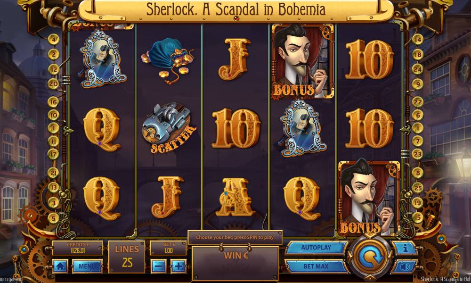
Task: Click the WIN amount panel
Action: tap(235, 263)
